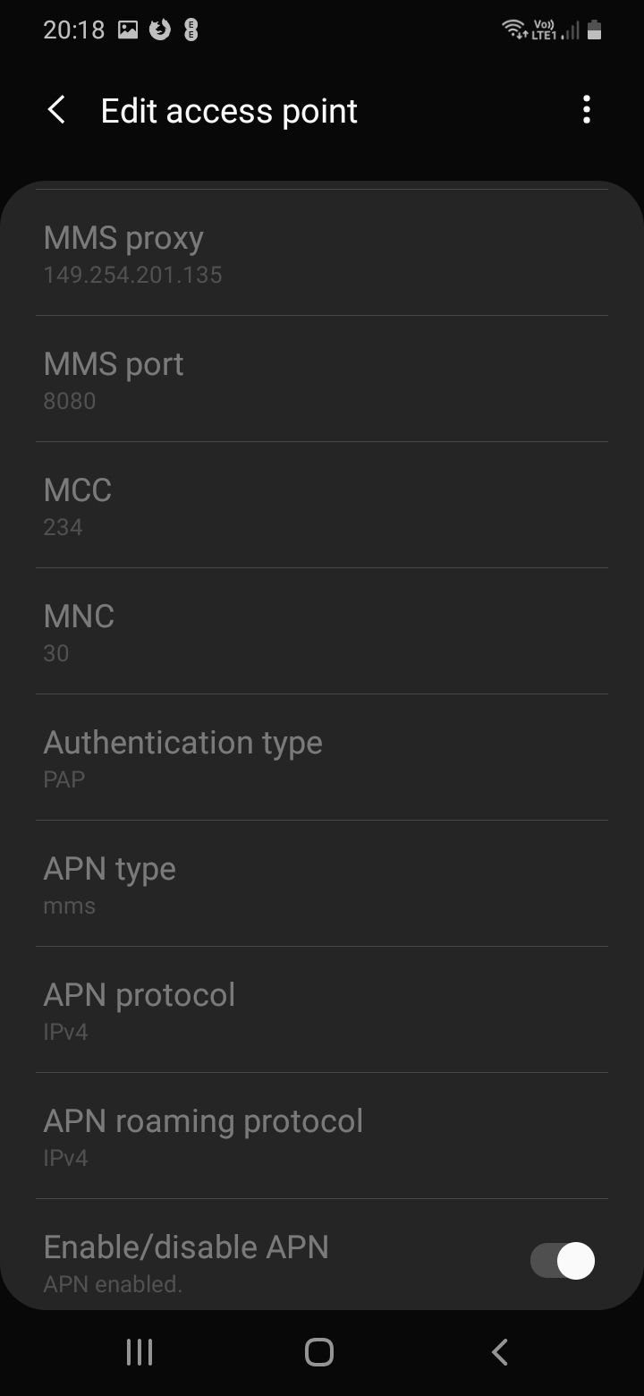Viewport: 644px width, 1396px height.
Task: Select the MCC field
Action: [x=322, y=506]
